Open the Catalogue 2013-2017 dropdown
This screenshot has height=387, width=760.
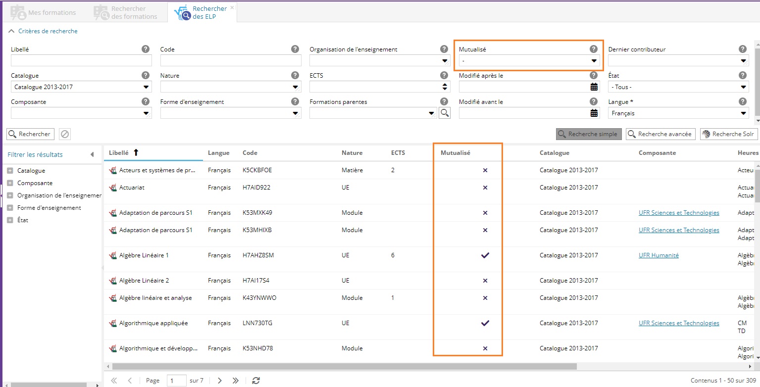pos(146,87)
